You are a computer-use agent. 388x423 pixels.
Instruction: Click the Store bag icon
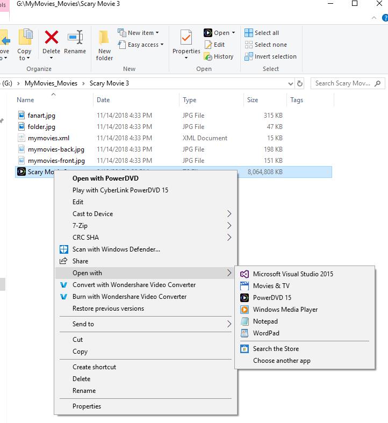coord(244,349)
